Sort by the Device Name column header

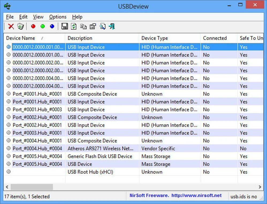point(21,38)
